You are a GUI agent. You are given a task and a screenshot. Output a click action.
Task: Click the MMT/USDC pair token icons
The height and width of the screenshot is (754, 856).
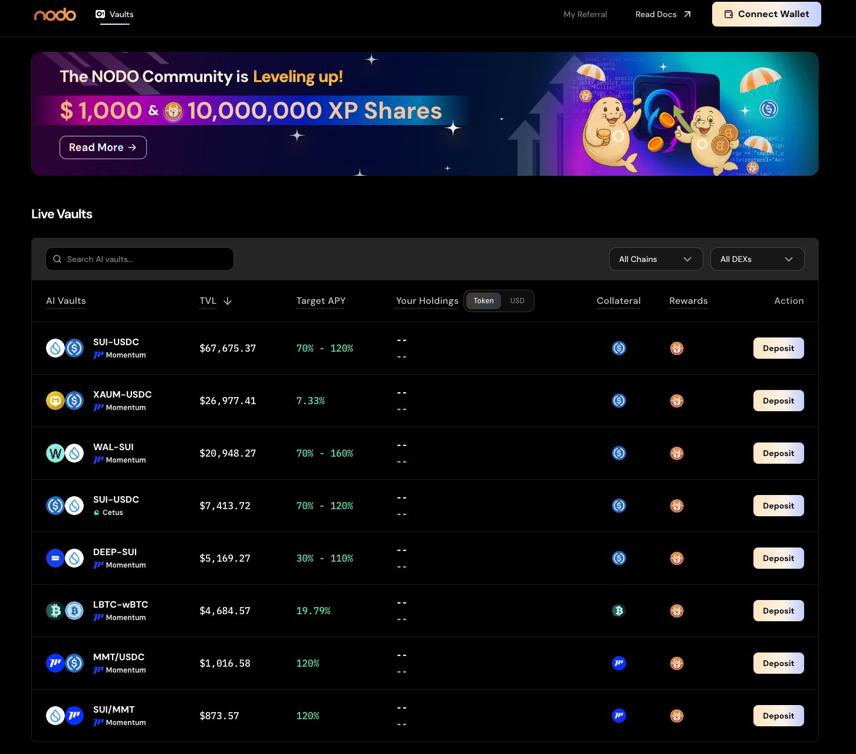point(65,663)
